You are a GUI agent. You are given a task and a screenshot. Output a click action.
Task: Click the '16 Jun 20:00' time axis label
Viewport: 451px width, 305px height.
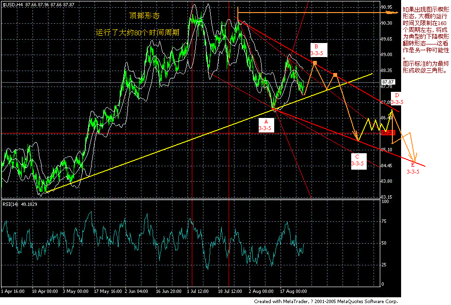pos(169,291)
